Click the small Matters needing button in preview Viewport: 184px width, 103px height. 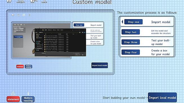pos(28,66)
